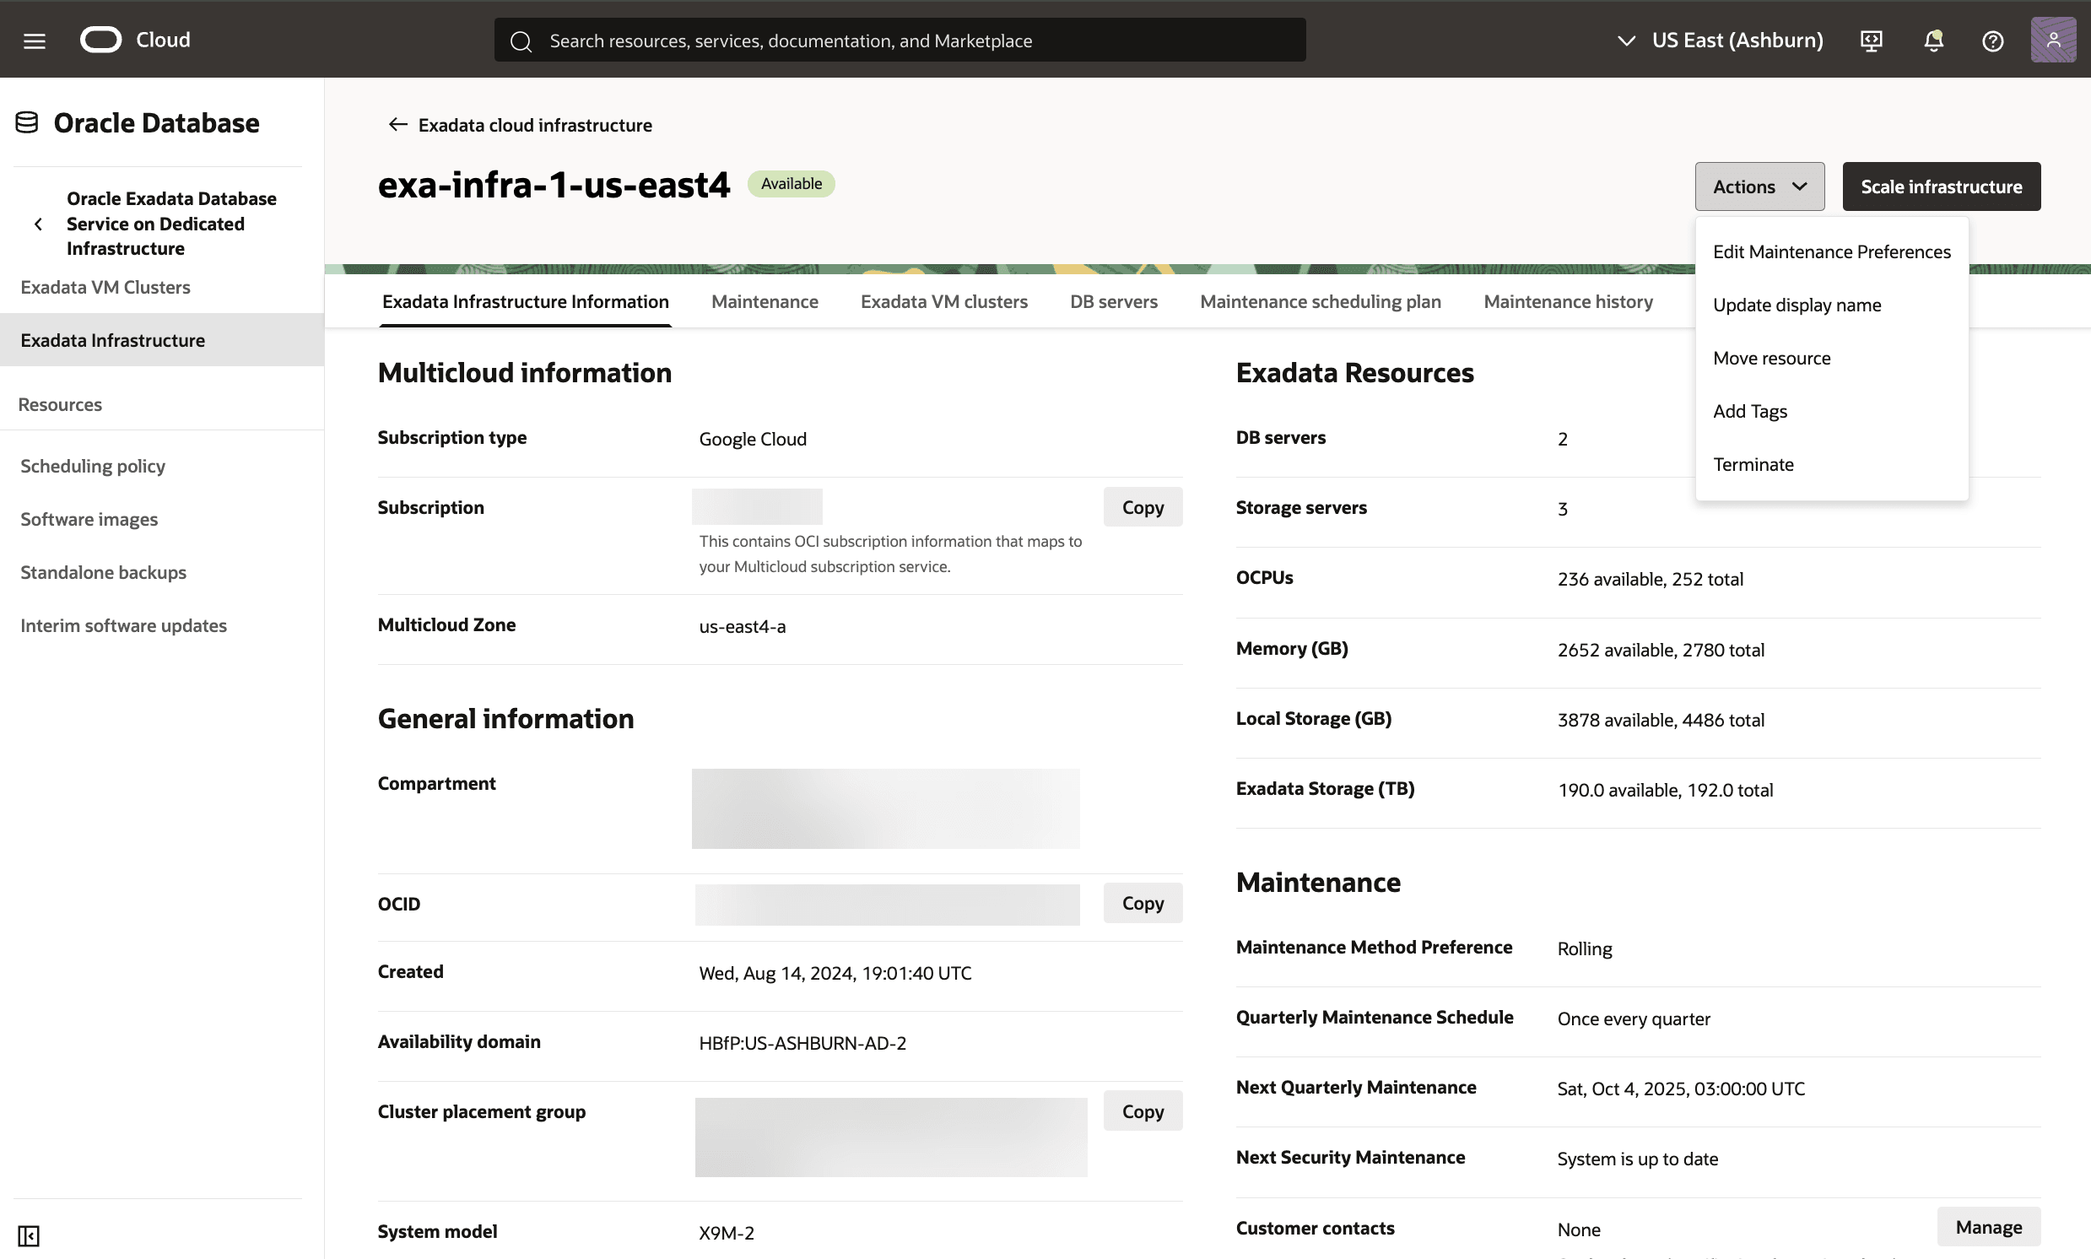Open the navigation hamburger menu

coord(35,39)
